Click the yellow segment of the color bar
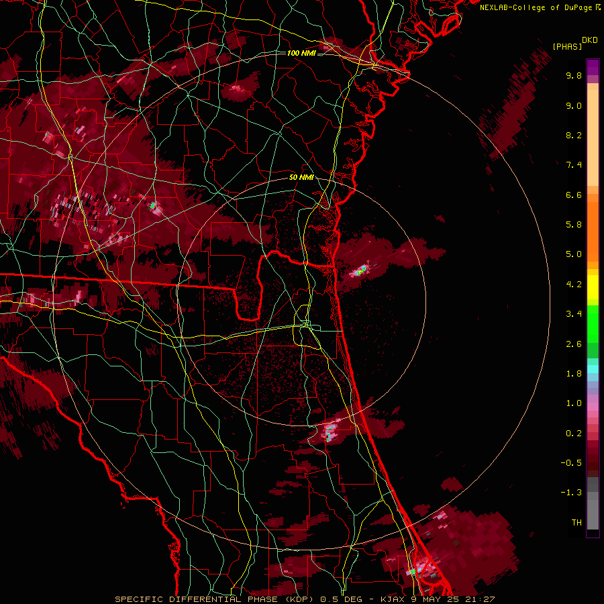This screenshot has height=604, width=604. [593, 287]
